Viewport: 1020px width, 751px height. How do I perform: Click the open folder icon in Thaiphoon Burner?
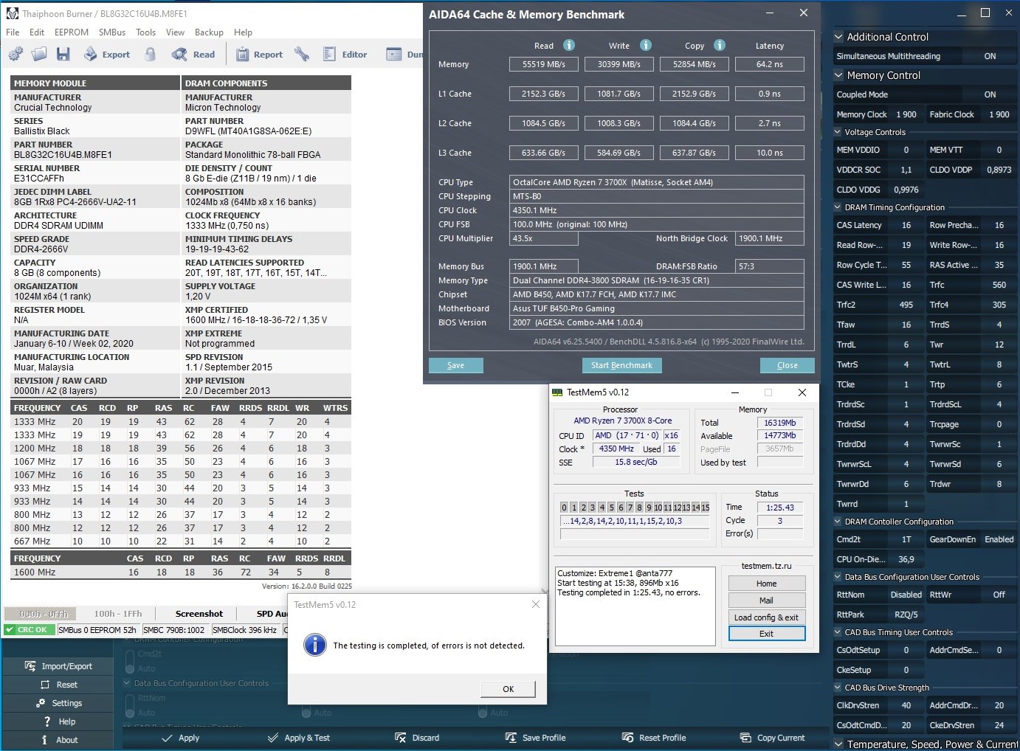click(x=39, y=54)
